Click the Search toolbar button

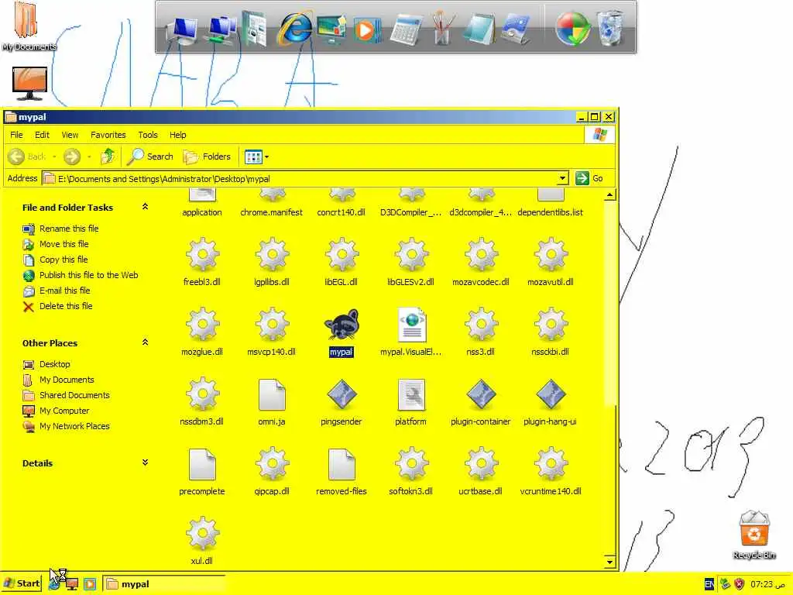click(150, 156)
